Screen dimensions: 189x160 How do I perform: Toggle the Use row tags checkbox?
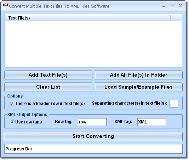(12, 122)
